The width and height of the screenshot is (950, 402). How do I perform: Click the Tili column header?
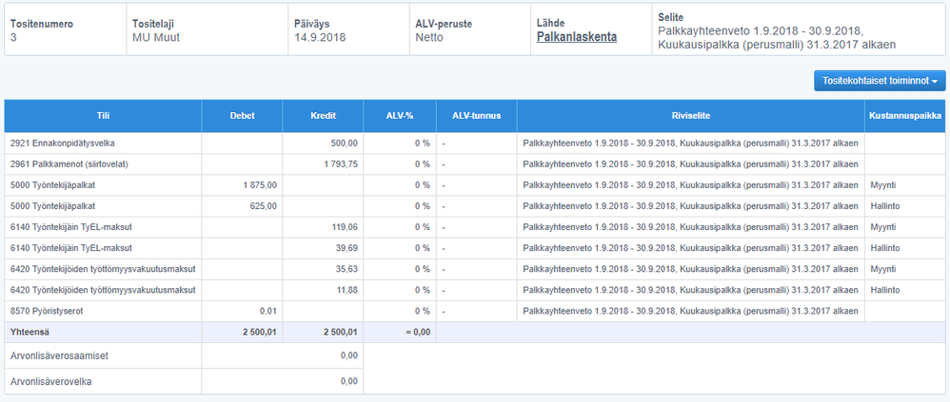(x=103, y=116)
